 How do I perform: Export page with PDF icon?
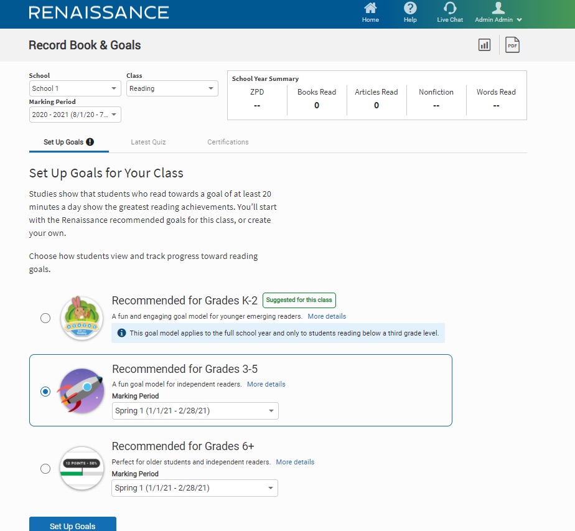(512, 45)
